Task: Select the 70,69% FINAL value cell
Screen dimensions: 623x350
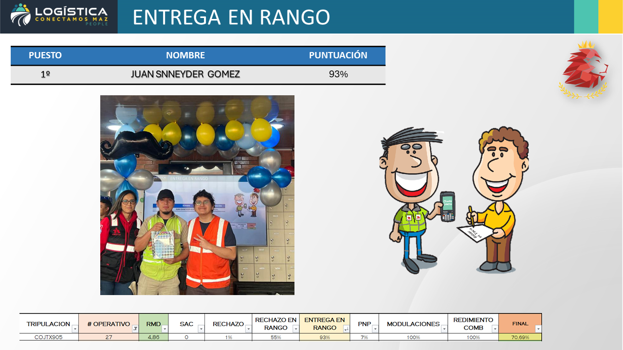Action: pos(520,337)
